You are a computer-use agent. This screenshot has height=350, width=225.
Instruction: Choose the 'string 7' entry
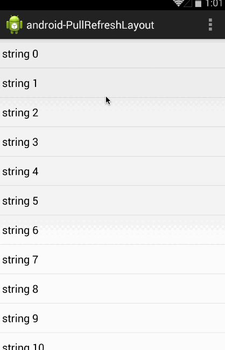pyautogui.click(x=112, y=260)
